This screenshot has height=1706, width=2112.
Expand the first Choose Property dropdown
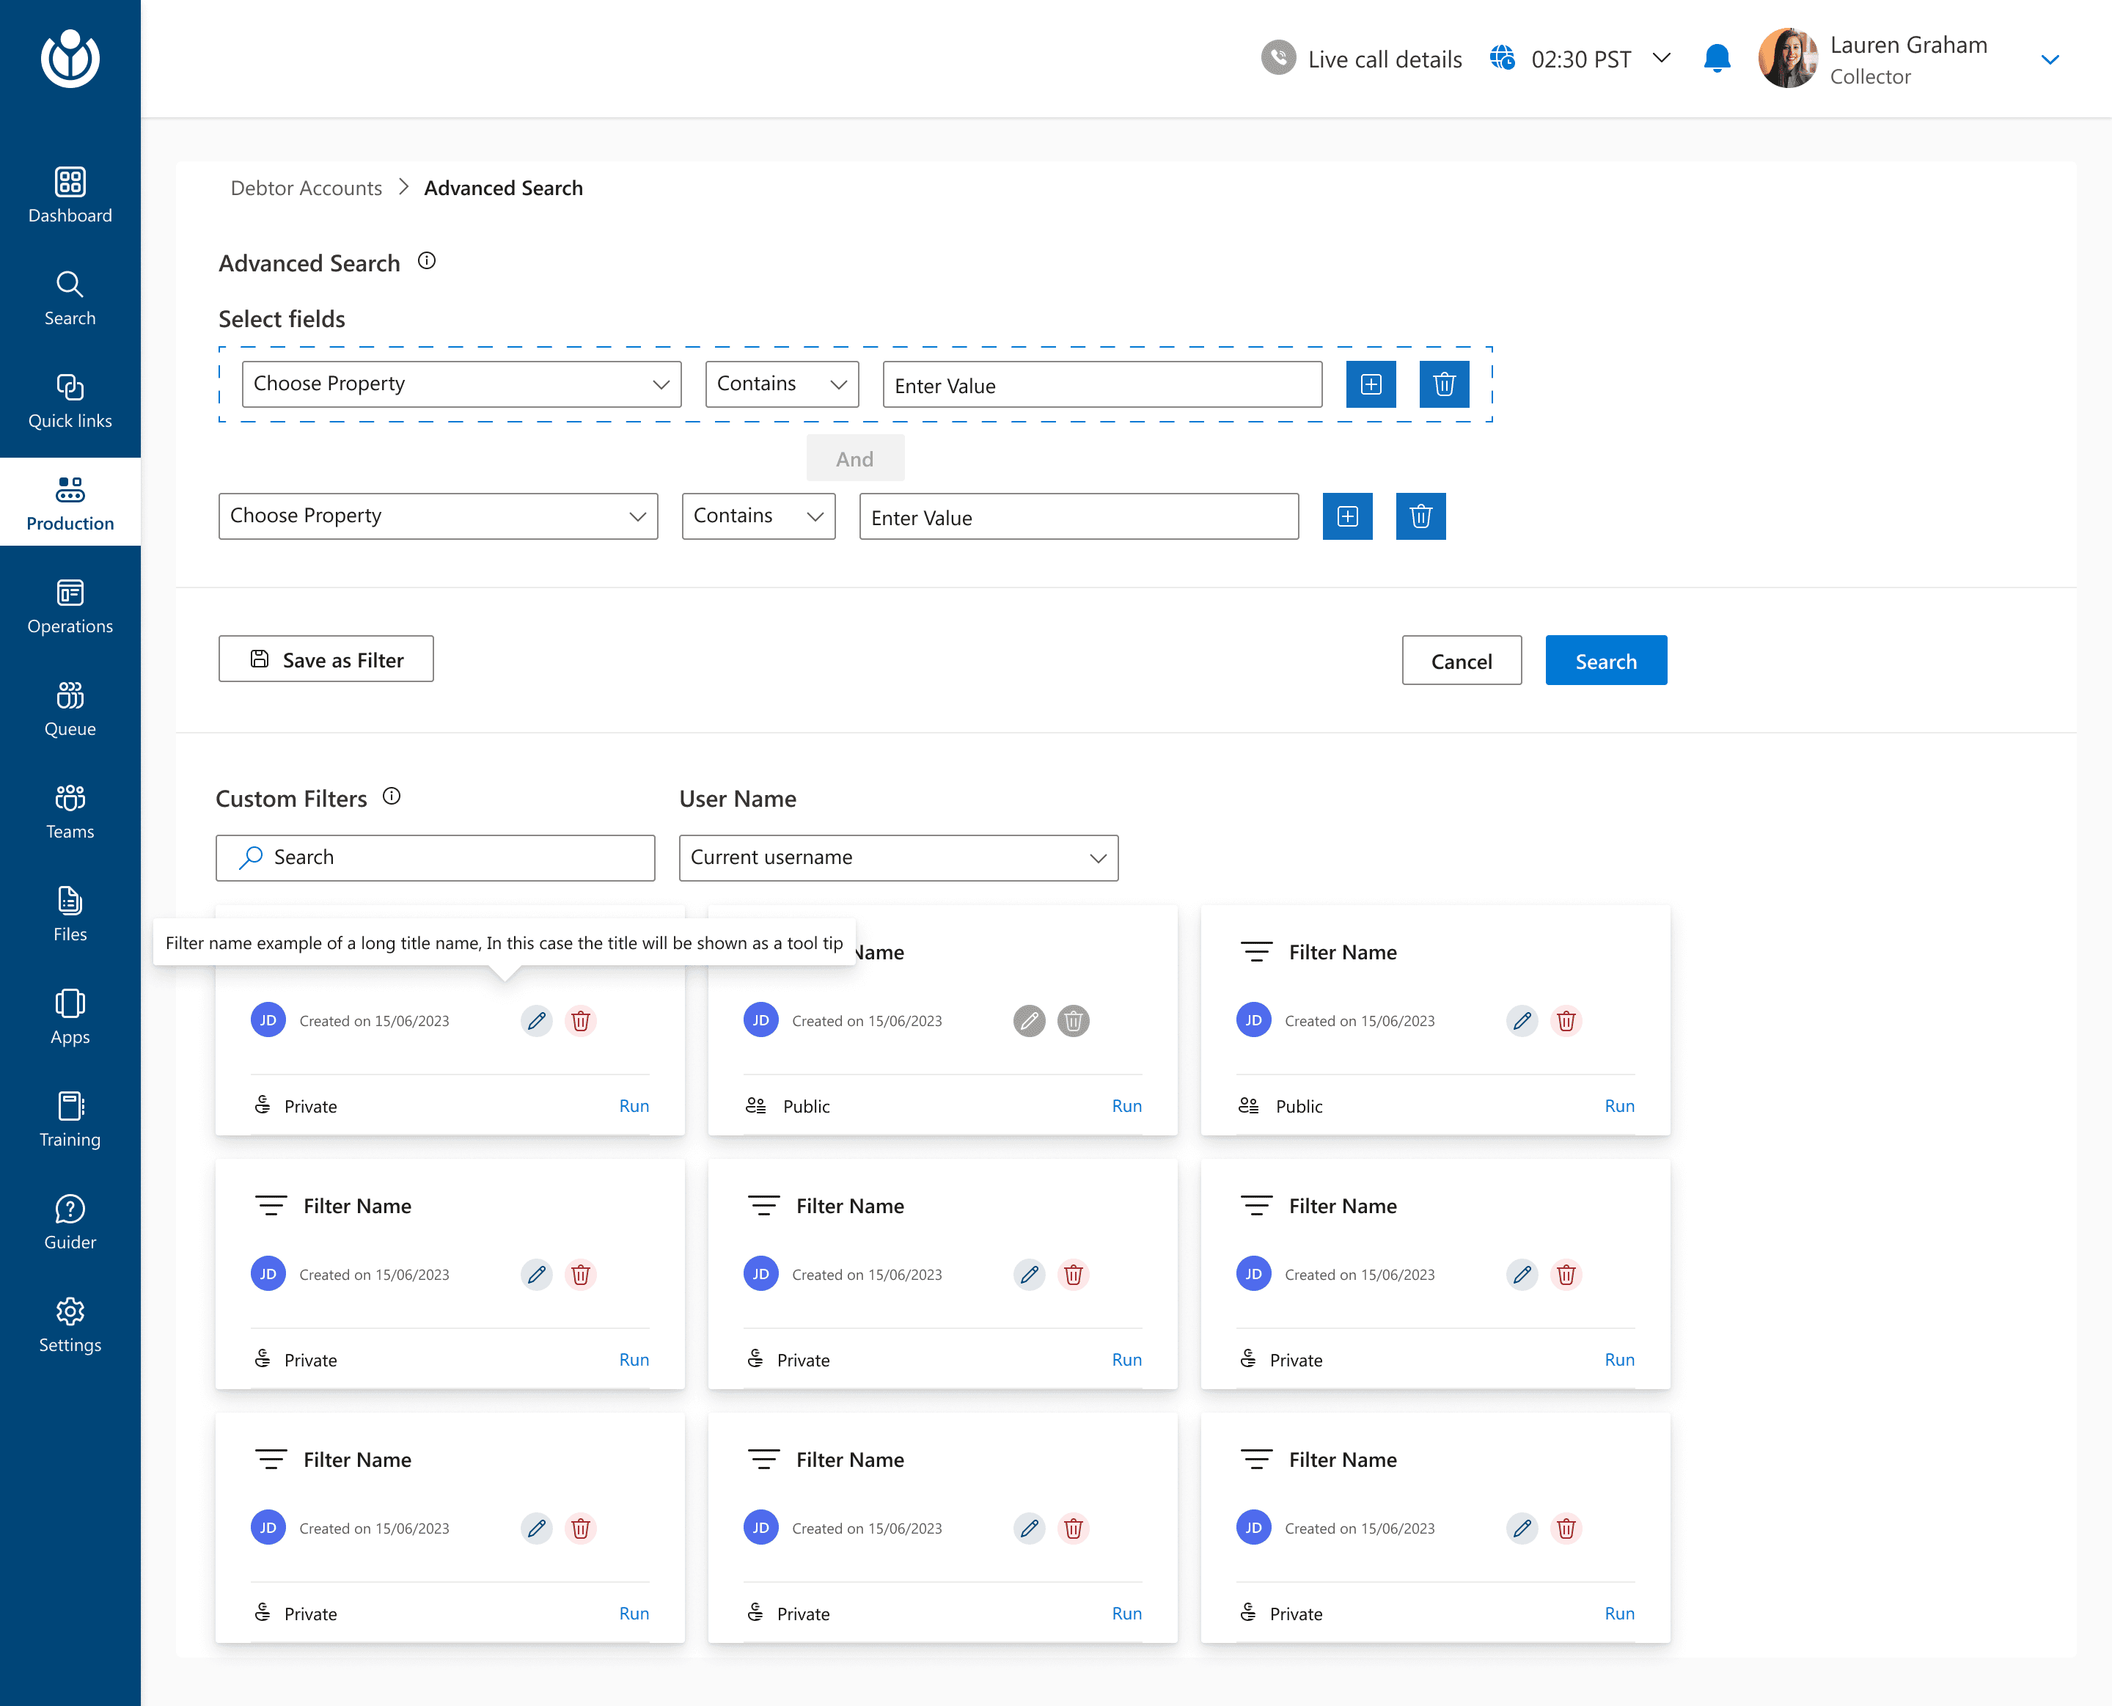(x=462, y=384)
